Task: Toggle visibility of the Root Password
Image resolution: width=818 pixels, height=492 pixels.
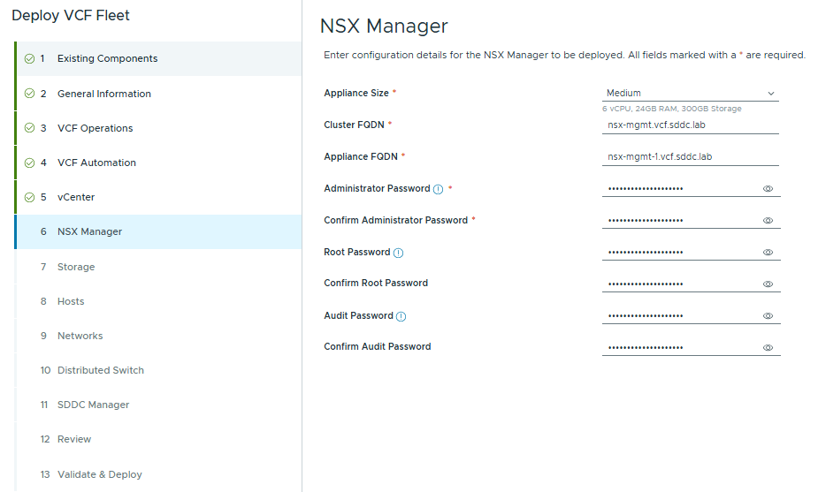Action: [768, 253]
